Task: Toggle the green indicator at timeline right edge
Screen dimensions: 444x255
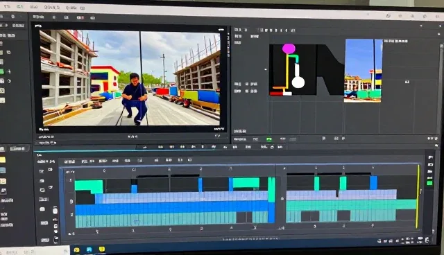Action: [430, 183]
